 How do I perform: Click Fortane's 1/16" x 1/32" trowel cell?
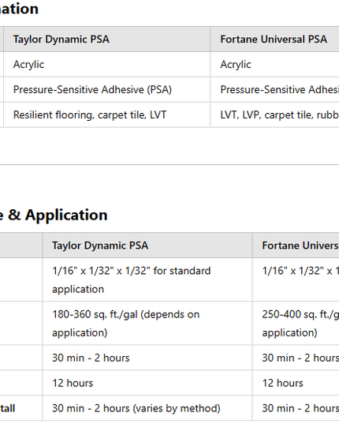pyautogui.click(x=296, y=280)
